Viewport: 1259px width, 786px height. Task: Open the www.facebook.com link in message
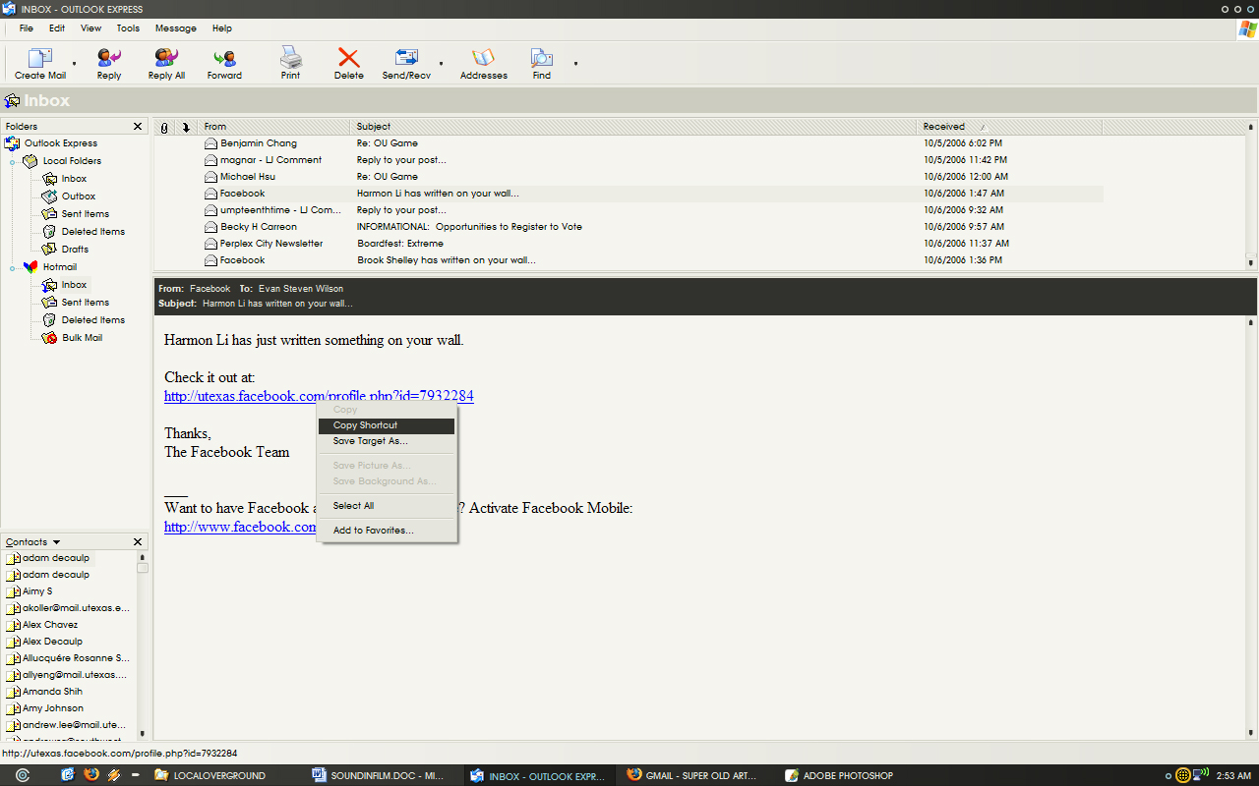(x=241, y=527)
